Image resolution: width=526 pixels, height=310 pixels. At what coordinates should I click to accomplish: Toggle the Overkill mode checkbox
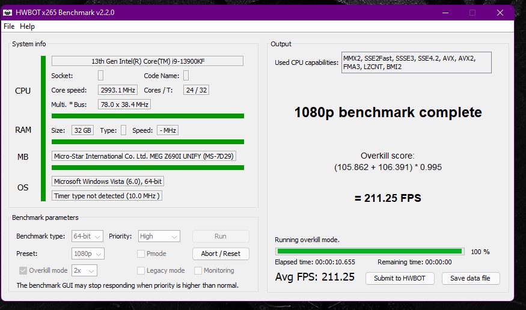pos(23,270)
